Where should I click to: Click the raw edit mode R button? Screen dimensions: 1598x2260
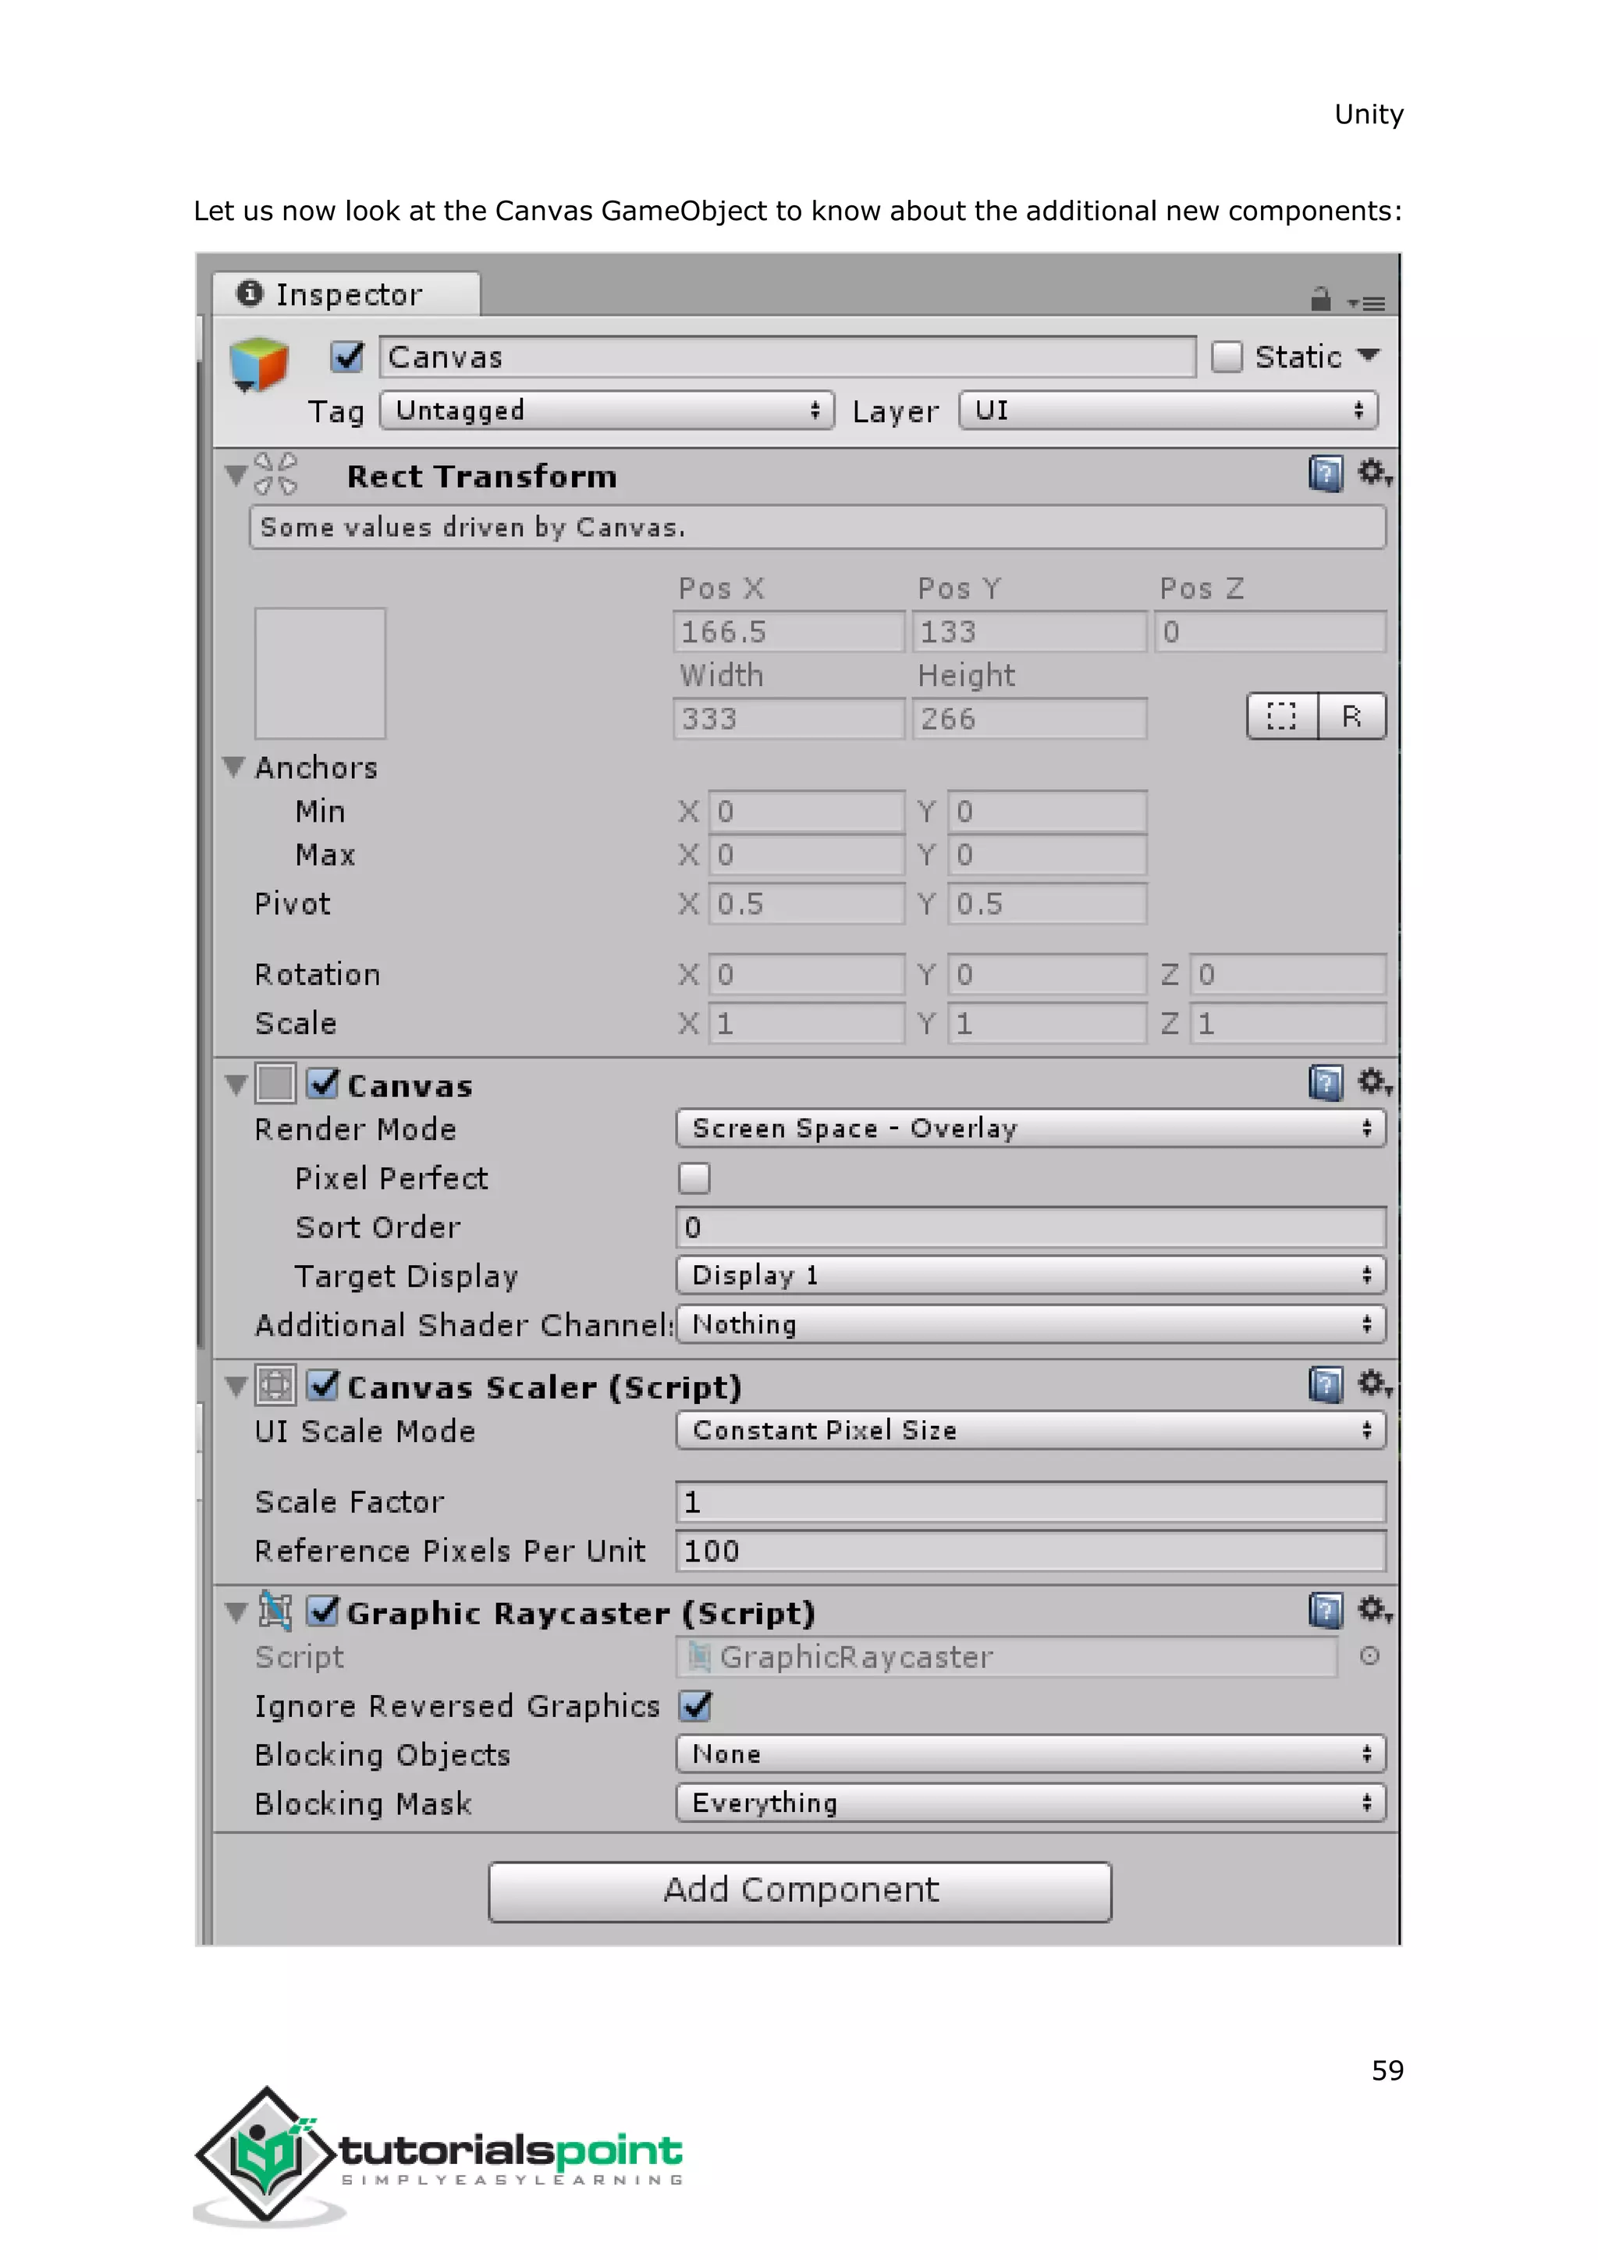coord(1351,716)
